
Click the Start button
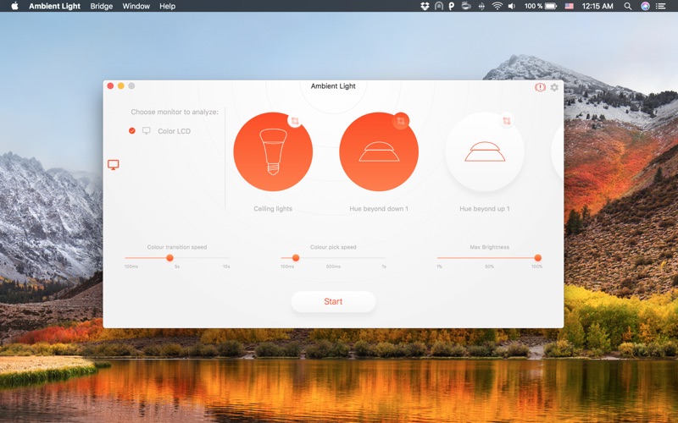pos(333,301)
